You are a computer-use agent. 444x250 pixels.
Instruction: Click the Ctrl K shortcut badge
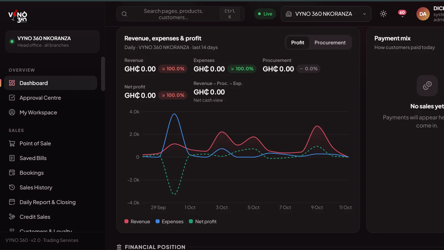pyautogui.click(x=229, y=14)
